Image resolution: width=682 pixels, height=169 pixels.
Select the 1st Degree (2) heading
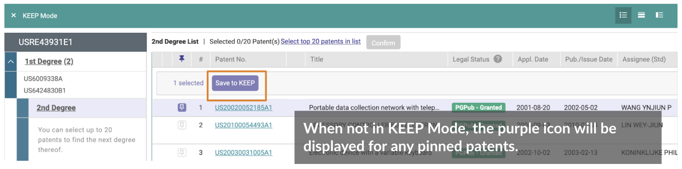(x=49, y=62)
